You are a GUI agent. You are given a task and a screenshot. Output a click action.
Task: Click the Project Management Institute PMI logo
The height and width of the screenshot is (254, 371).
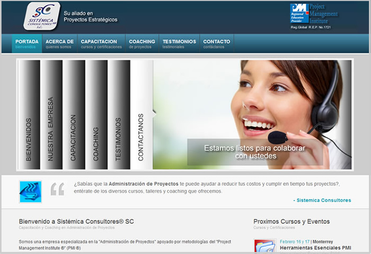[x=314, y=14]
